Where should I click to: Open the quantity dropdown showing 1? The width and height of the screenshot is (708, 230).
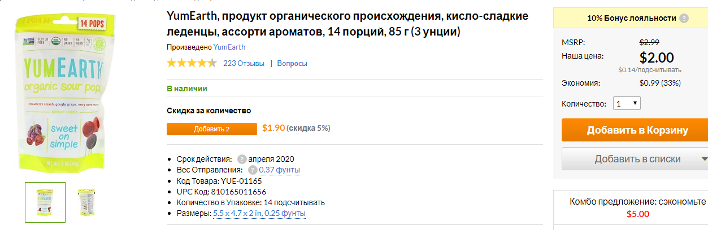627,104
